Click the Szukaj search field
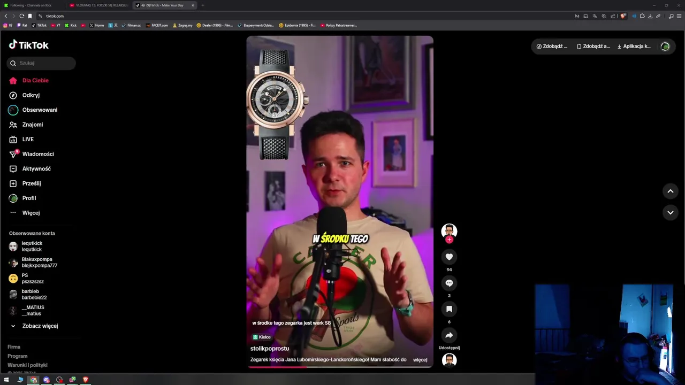 (41, 63)
